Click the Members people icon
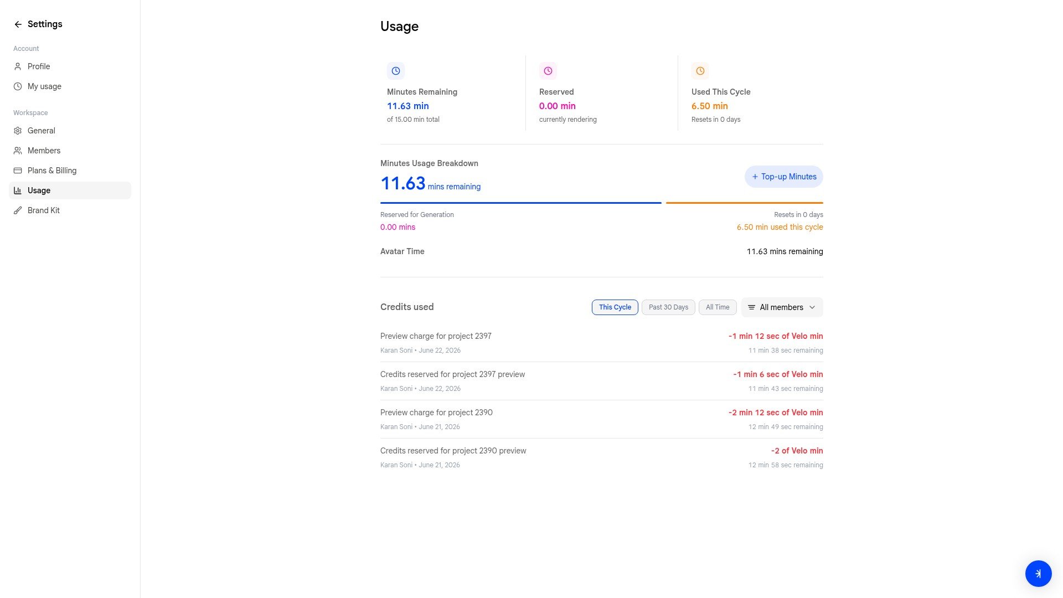This screenshot has height=598, width=1063. (x=18, y=151)
